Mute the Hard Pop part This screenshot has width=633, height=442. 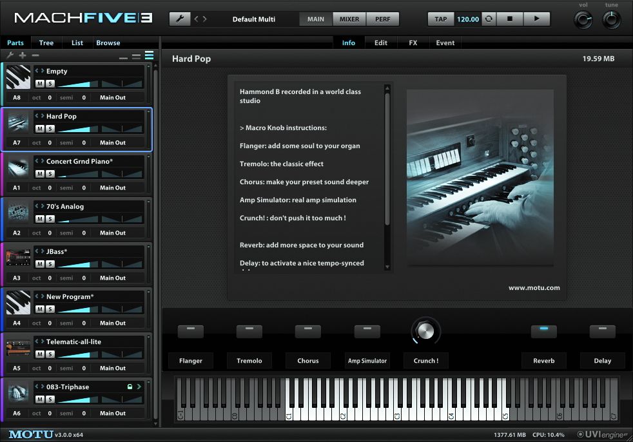point(39,129)
